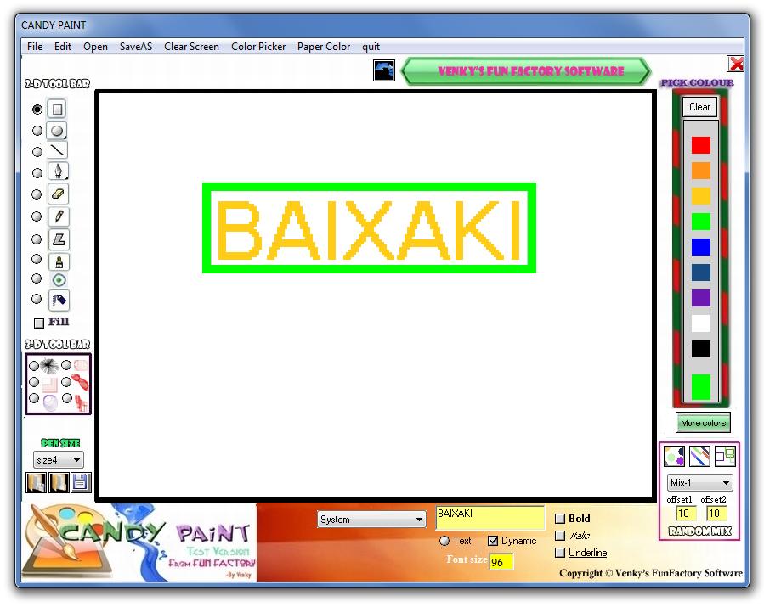
Task: Uncheck the Dynamic checkbox
Action: pyautogui.click(x=493, y=541)
